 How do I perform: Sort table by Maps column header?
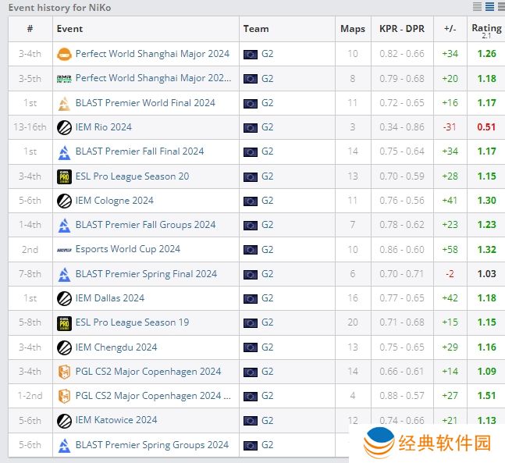tap(353, 29)
